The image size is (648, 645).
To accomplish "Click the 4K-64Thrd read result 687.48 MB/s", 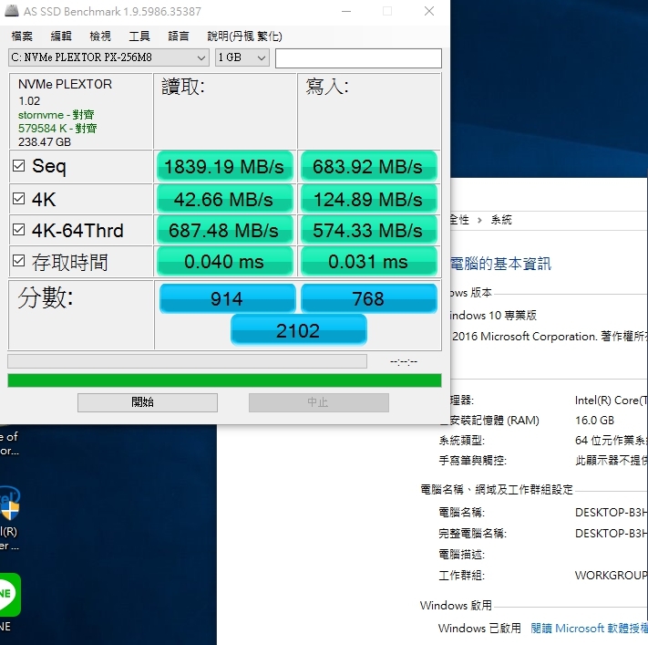I will pyautogui.click(x=225, y=230).
